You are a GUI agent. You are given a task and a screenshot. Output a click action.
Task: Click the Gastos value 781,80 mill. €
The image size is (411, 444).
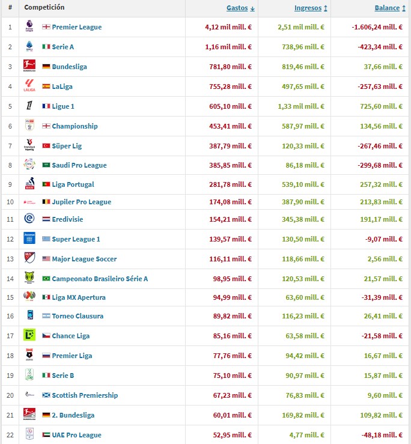click(x=231, y=67)
